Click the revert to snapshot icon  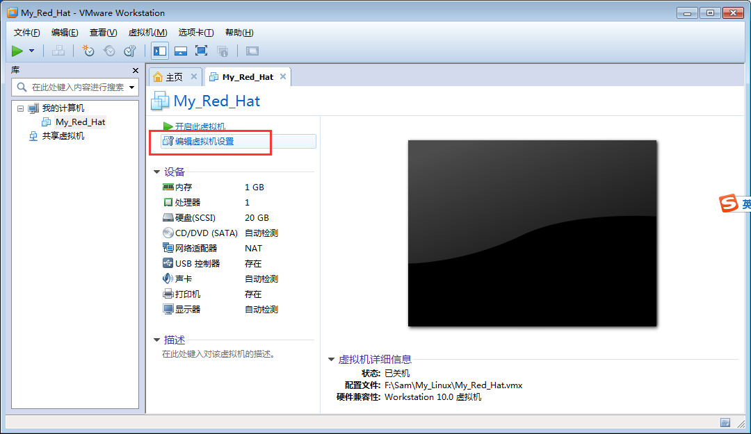(x=109, y=51)
